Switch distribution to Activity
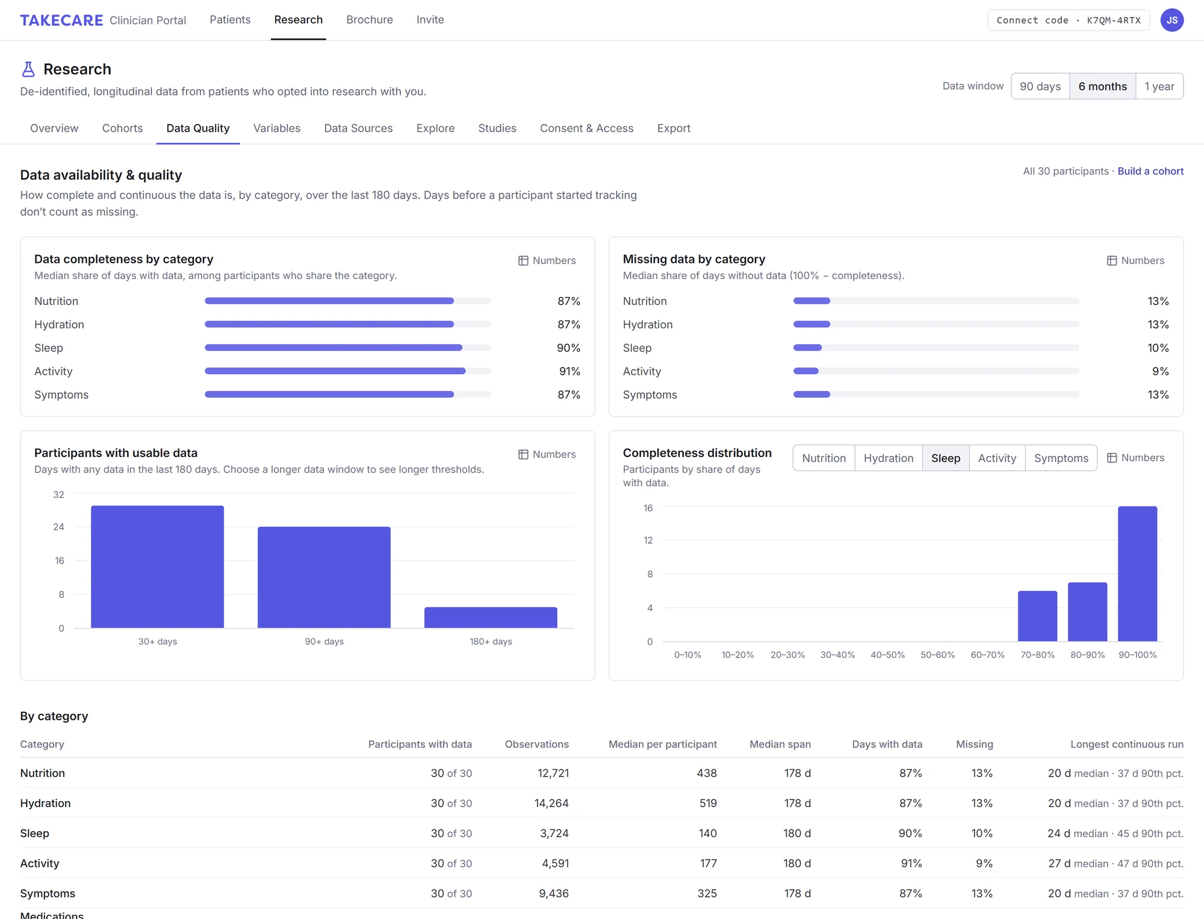The image size is (1204, 919). (x=997, y=458)
